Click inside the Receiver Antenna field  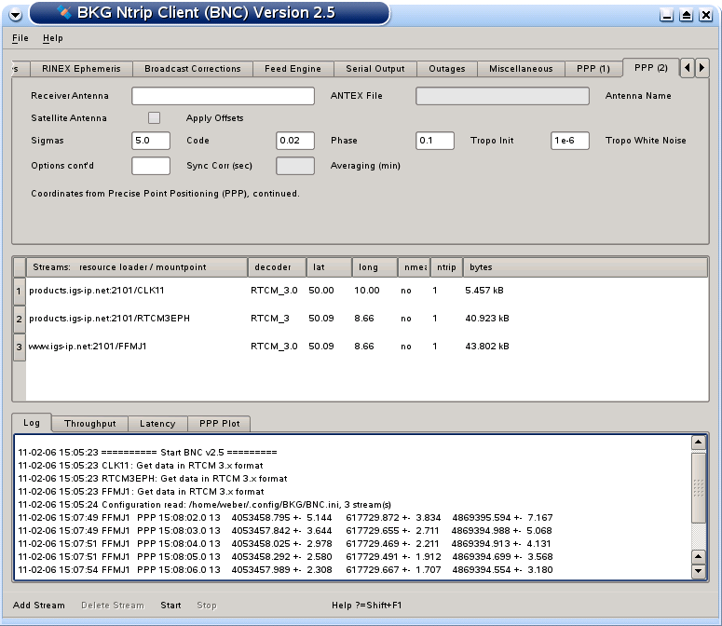[223, 96]
